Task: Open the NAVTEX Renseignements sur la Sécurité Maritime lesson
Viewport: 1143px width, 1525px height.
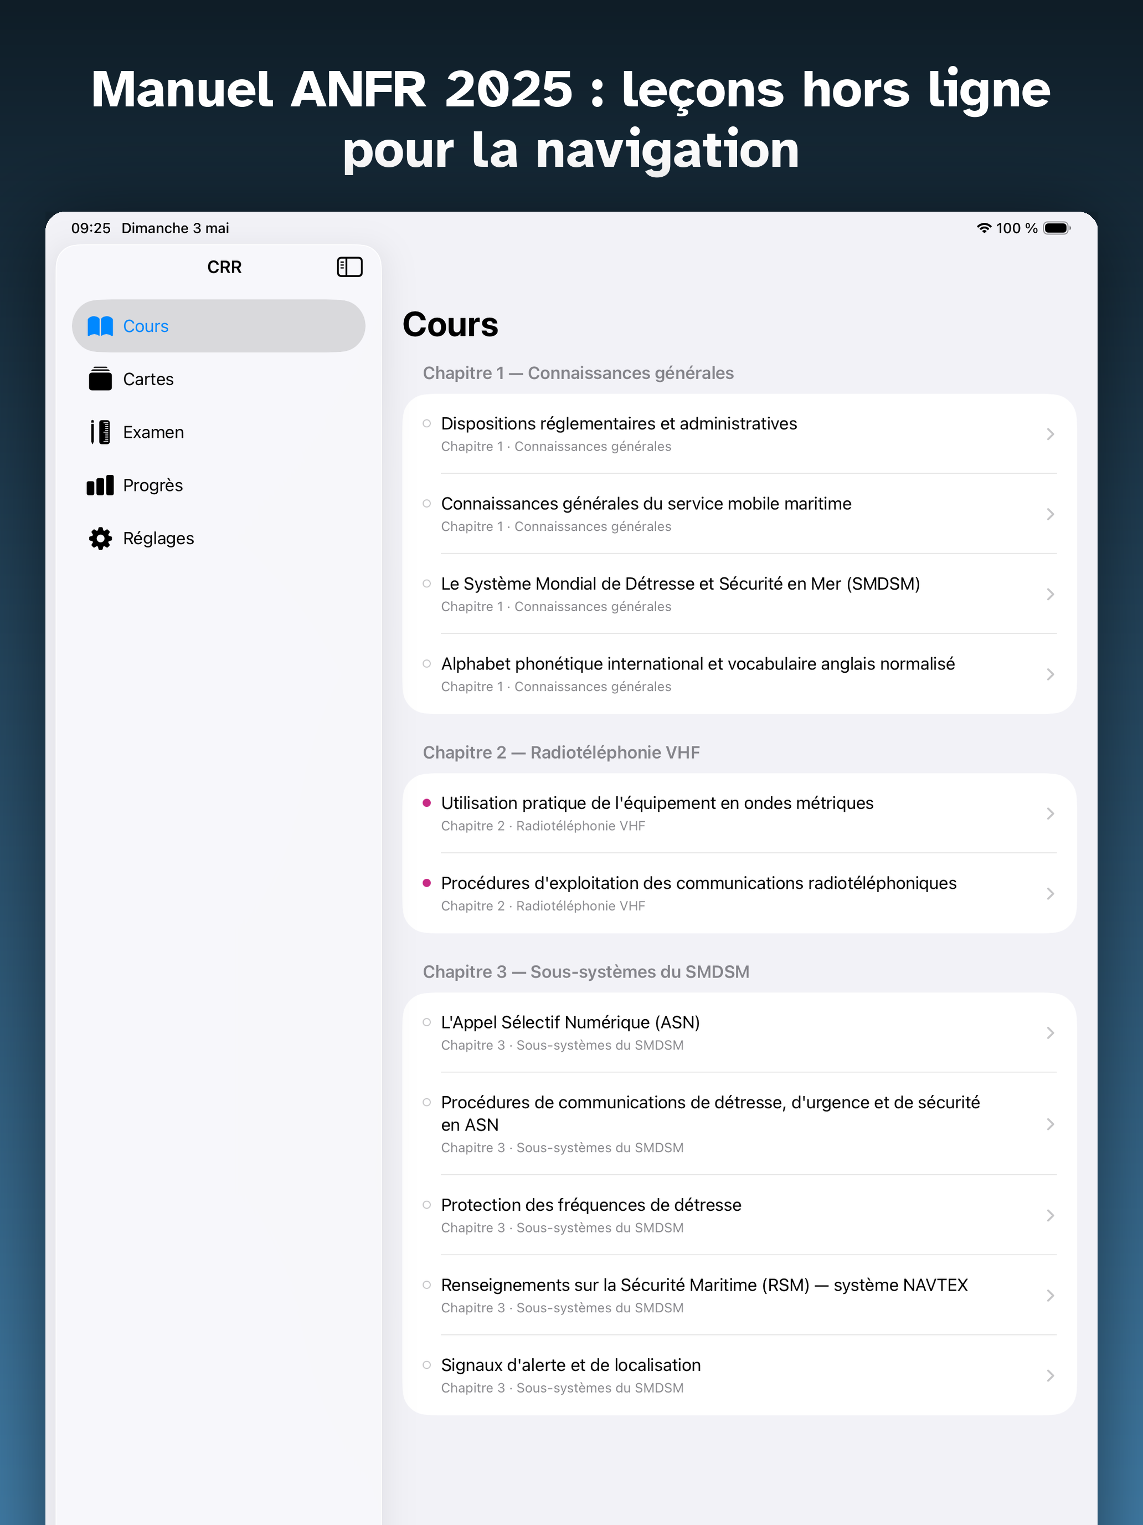Action: tap(739, 1294)
